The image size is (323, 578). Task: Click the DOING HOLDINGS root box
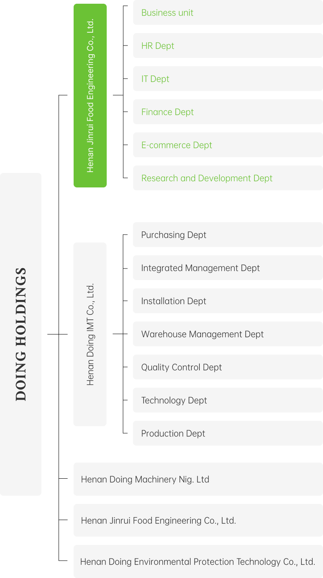click(21, 334)
